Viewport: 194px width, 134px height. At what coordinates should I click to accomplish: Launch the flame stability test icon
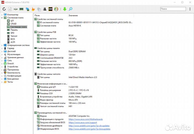(33, 9)
